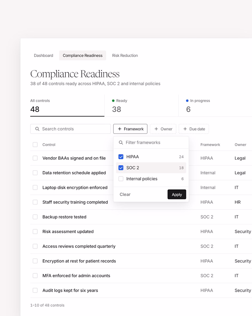Uncheck the SOC 2 framework checkbox
252x316 pixels.
point(121,168)
